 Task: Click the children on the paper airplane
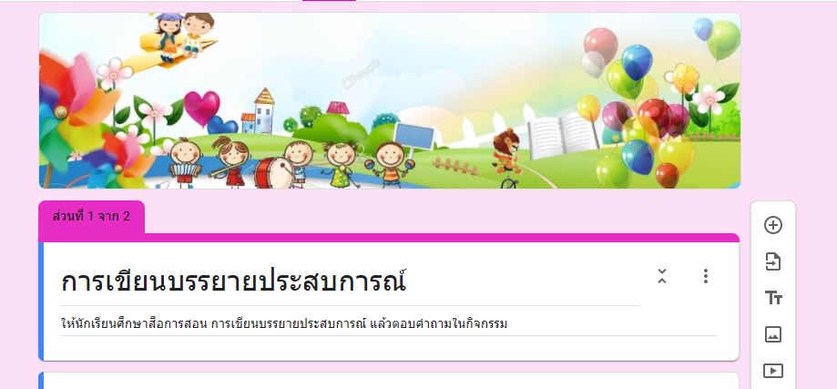pos(179,37)
